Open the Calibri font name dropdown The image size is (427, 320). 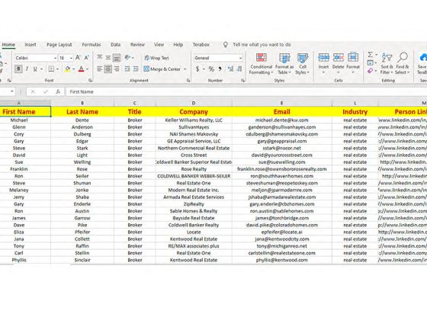click(x=55, y=58)
